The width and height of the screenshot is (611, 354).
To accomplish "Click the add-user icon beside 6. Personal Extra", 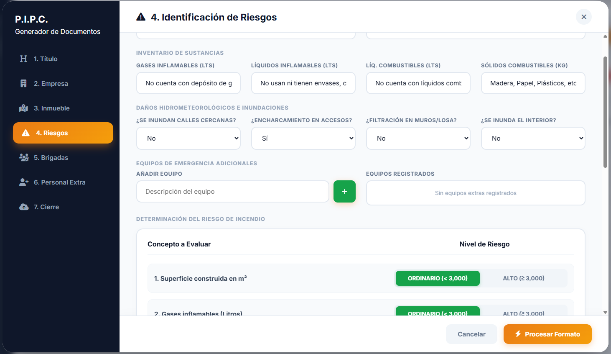I will [x=24, y=182].
